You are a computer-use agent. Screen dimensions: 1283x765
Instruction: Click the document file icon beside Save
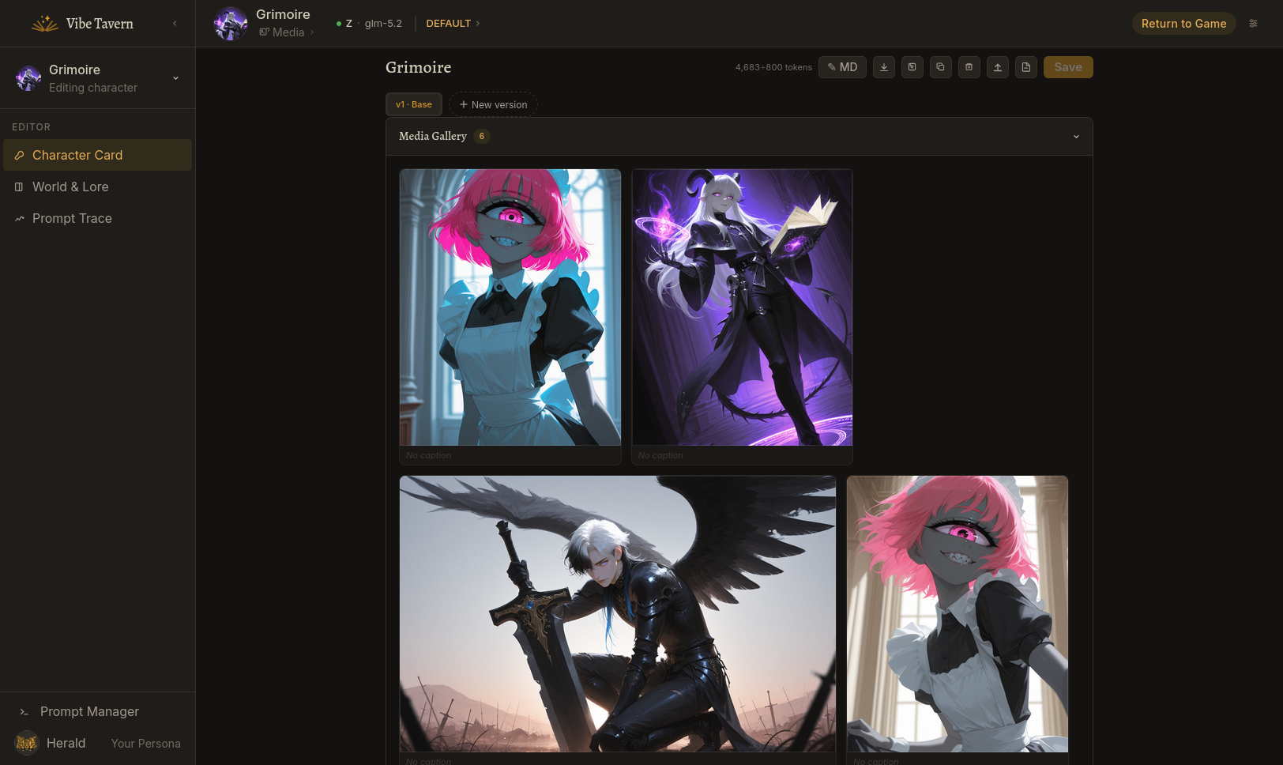point(1026,67)
